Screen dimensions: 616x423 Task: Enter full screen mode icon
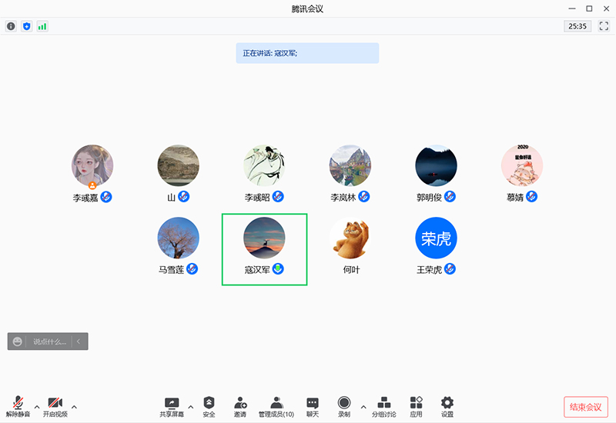[x=604, y=26]
